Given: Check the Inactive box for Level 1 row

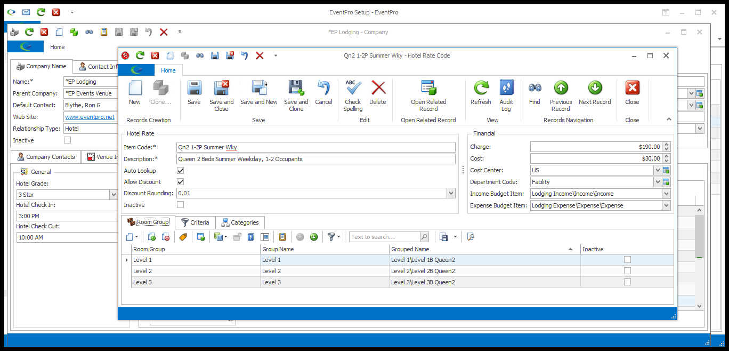Looking at the screenshot, I should tap(627, 260).
